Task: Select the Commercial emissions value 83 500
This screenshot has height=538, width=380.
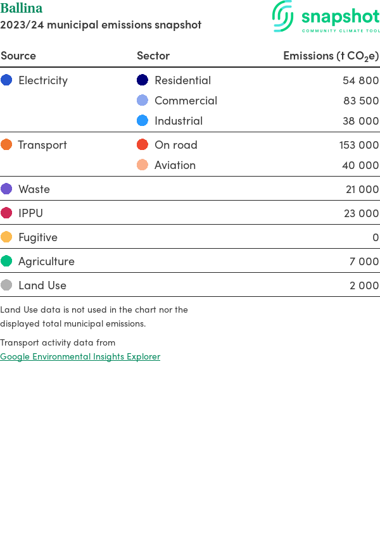Action: click(361, 101)
